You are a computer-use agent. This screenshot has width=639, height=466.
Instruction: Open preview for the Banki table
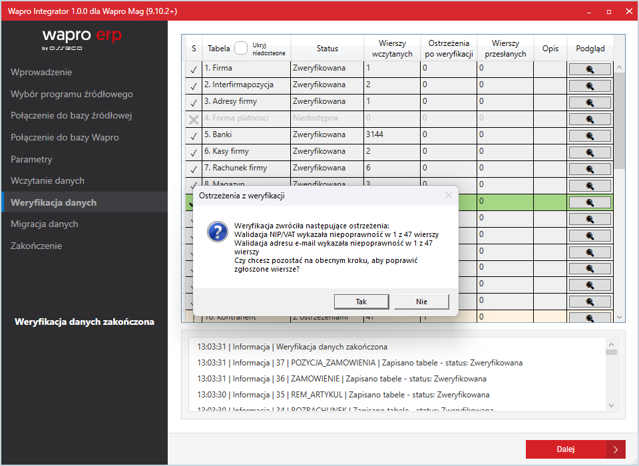(x=590, y=135)
